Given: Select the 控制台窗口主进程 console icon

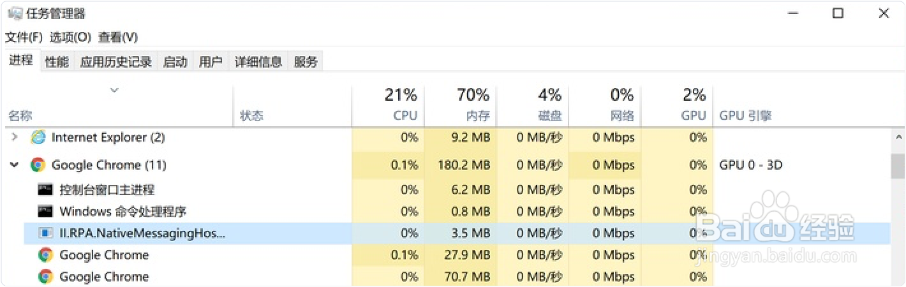Looking at the screenshot, I should [x=45, y=189].
